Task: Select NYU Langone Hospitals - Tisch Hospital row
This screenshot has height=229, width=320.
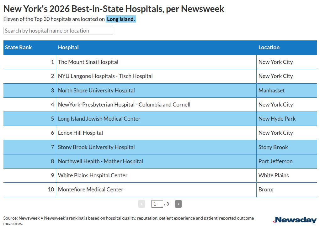Action: (105, 76)
